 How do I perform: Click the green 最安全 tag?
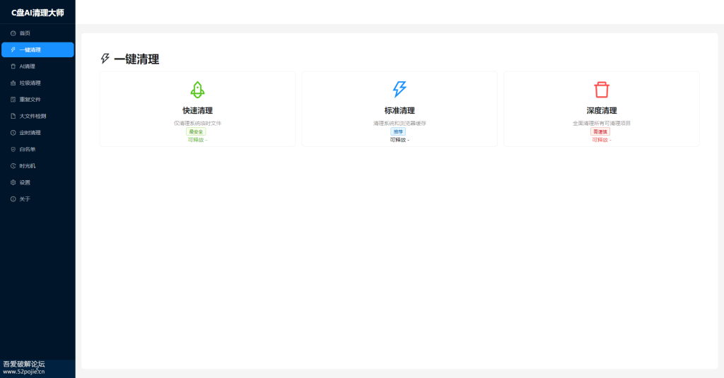[197, 131]
